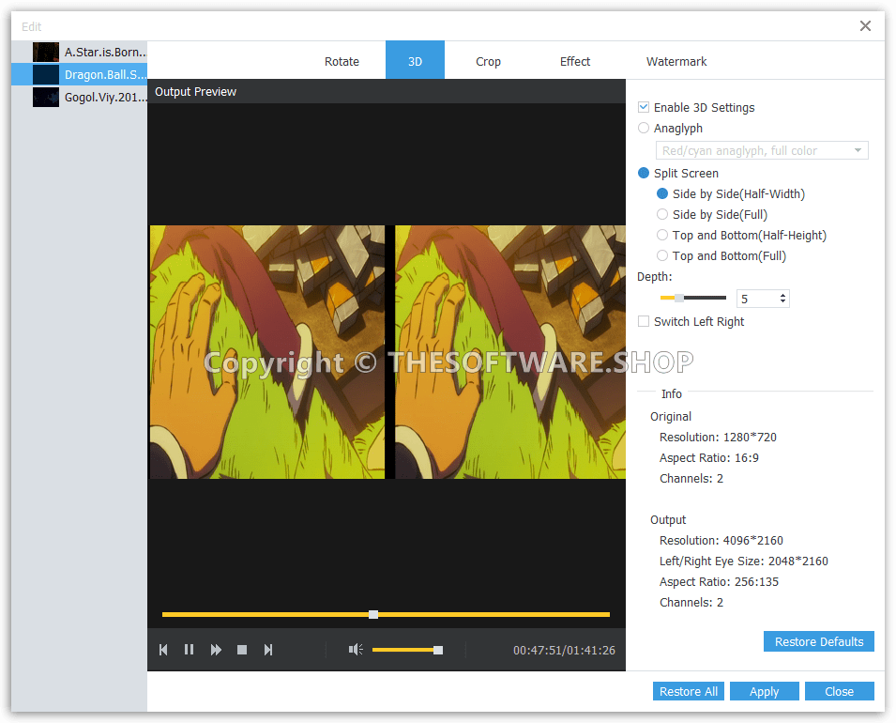
Task: Open the Effect tab
Action: point(575,61)
